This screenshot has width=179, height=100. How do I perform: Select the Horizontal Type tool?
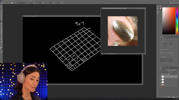[x=1, y=36]
